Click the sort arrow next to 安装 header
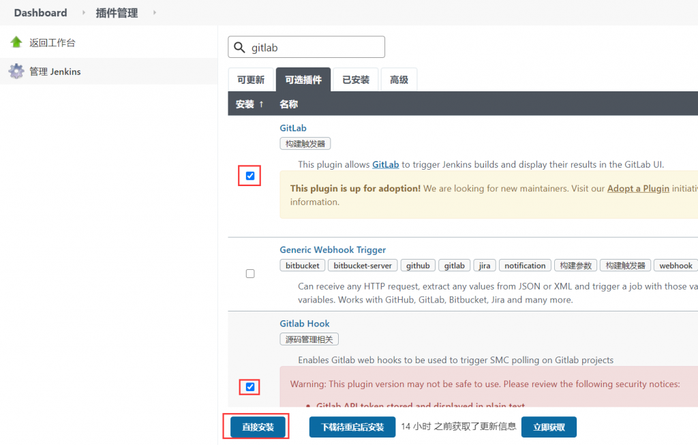The width and height of the screenshot is (698, 445). [x=261, y=104]
